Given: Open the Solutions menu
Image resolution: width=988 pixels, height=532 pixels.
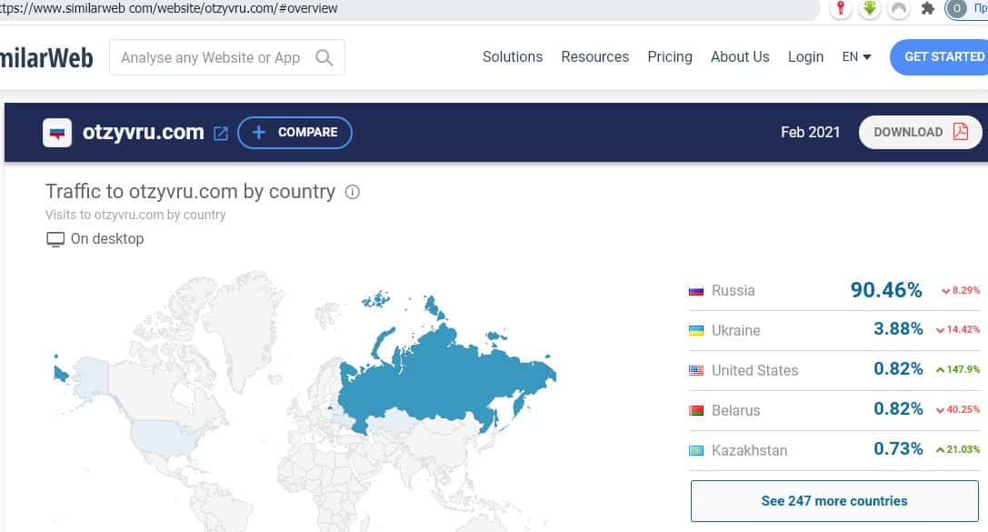Looking at the screenshot, I should [512, 56].
